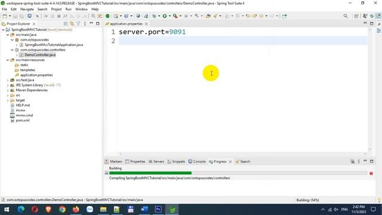The width and height of the screenshot is (382, 215).
Task: Collapse the src/main/resources folder node
Action: 8,60
